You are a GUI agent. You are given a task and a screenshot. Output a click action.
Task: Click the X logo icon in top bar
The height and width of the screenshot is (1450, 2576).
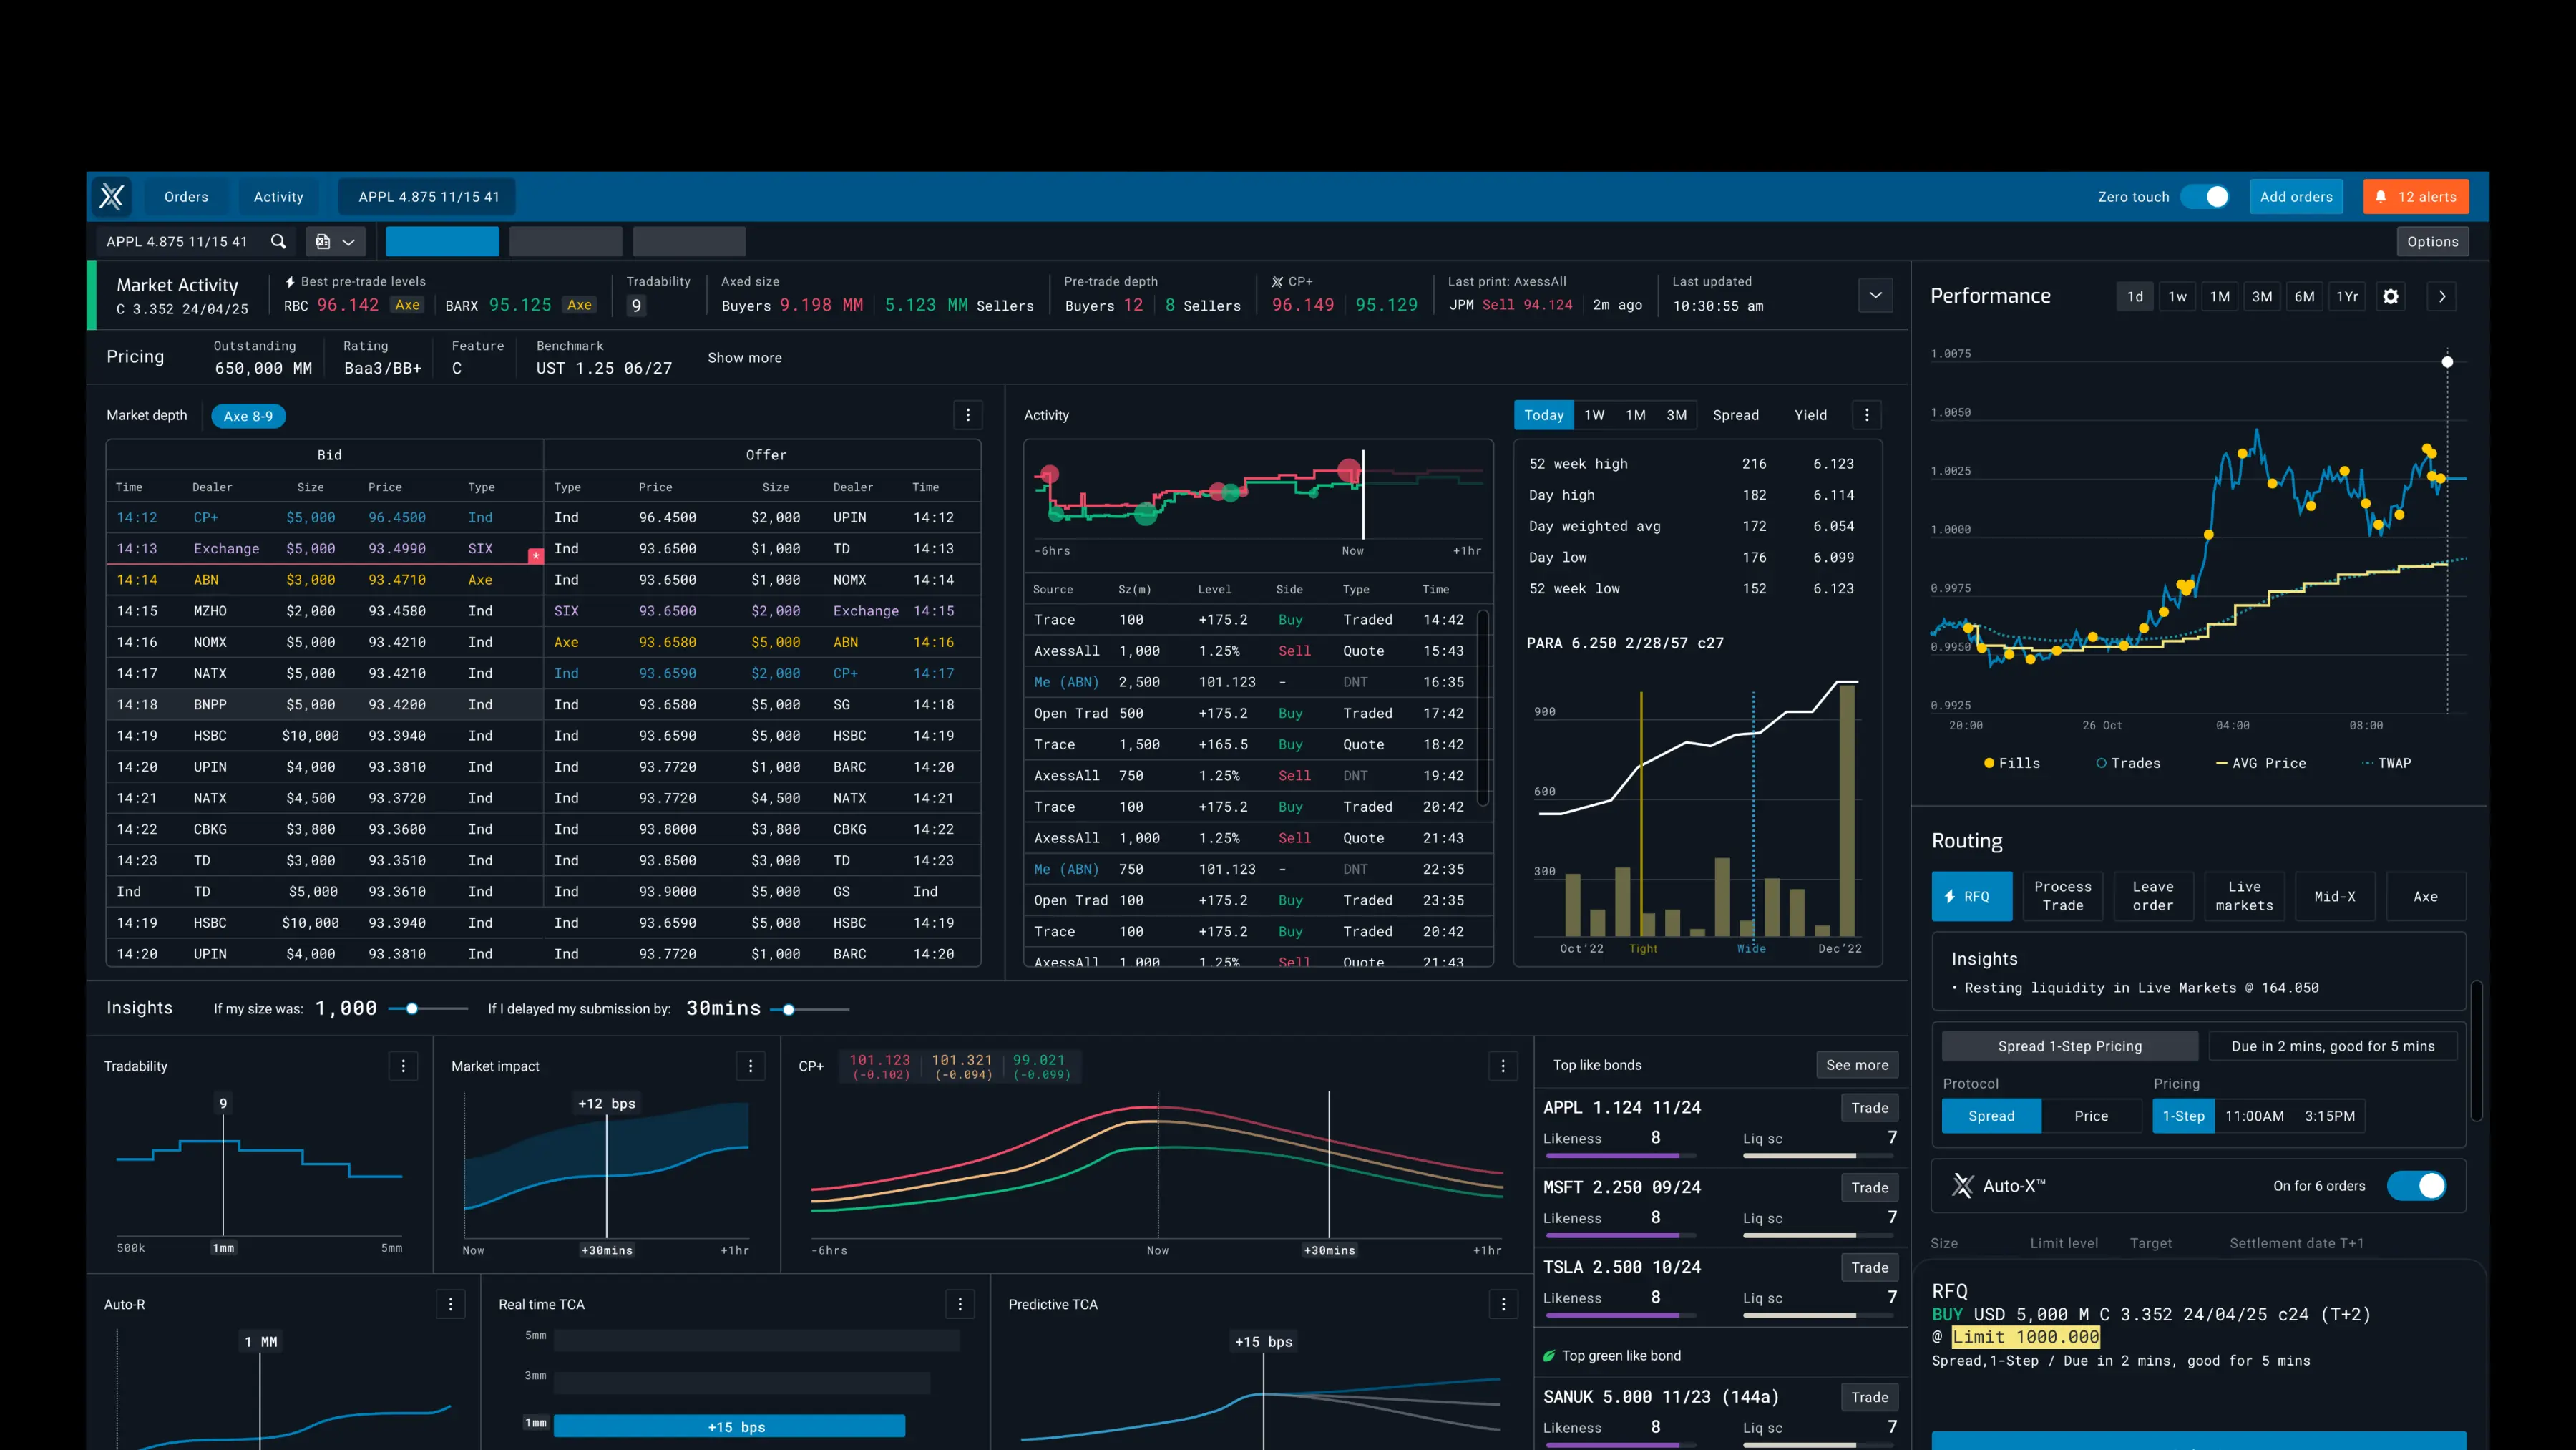click(112, 196)
